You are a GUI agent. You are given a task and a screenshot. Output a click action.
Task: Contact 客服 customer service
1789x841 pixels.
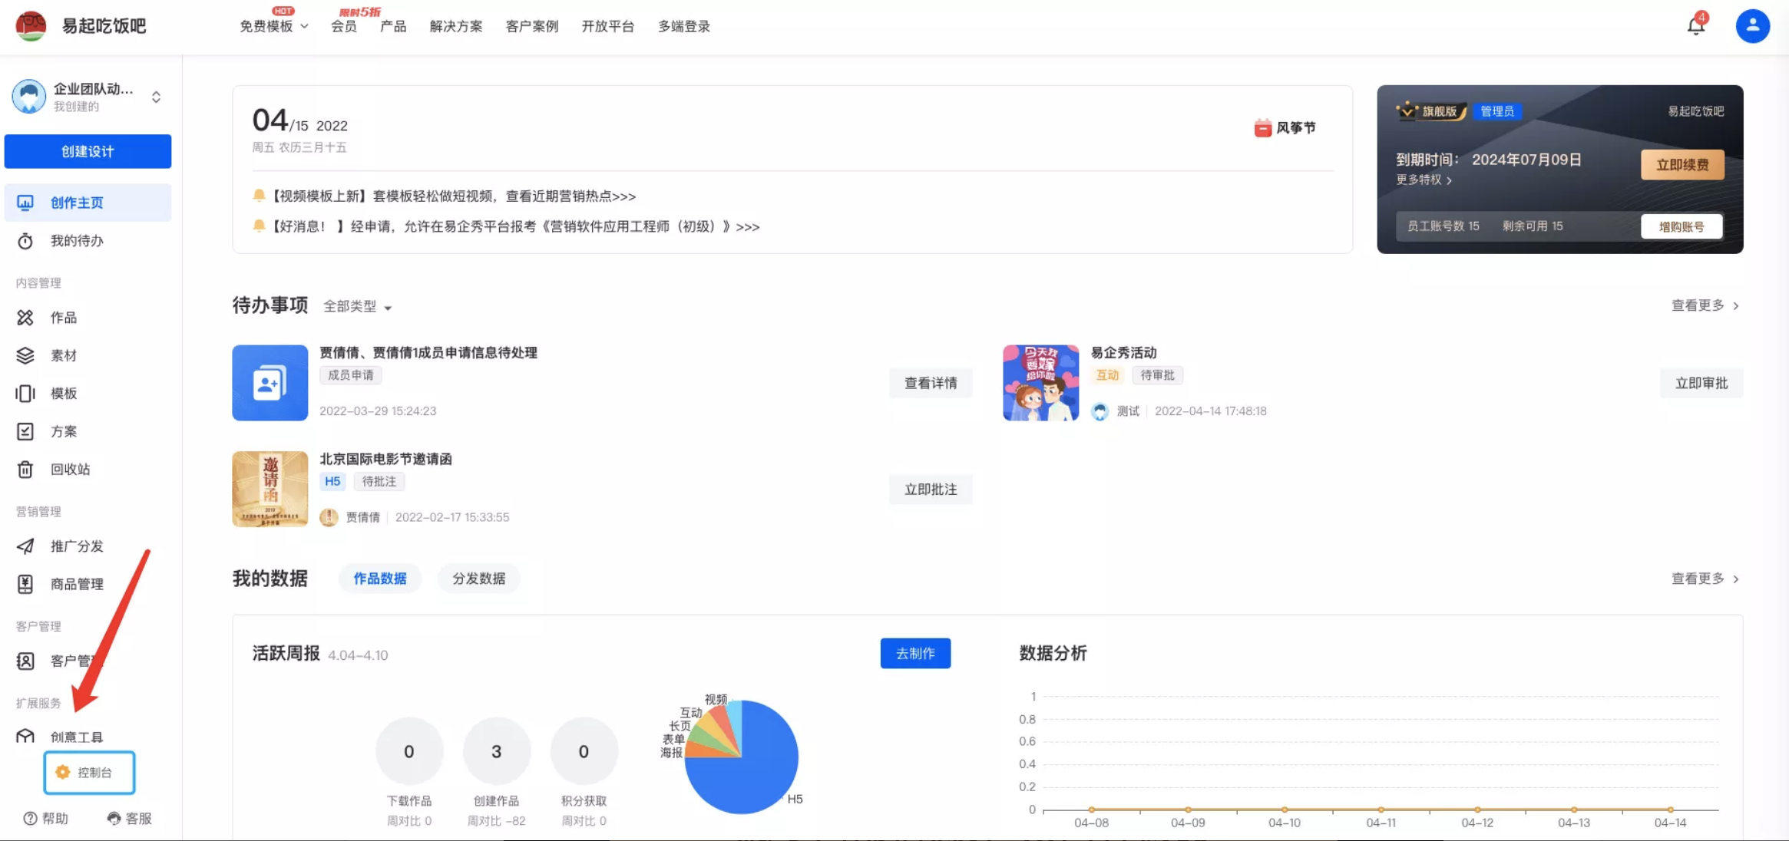click(130, 818)
